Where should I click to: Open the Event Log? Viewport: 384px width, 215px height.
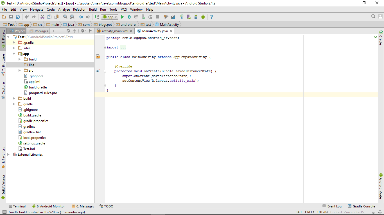332,206
